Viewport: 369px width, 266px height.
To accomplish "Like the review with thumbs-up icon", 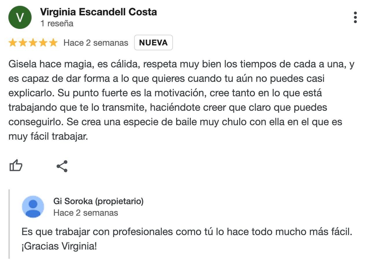I will (16, 166).
